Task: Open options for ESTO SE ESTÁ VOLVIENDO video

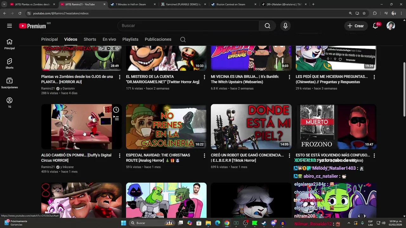Action: (x=374, y=155)
